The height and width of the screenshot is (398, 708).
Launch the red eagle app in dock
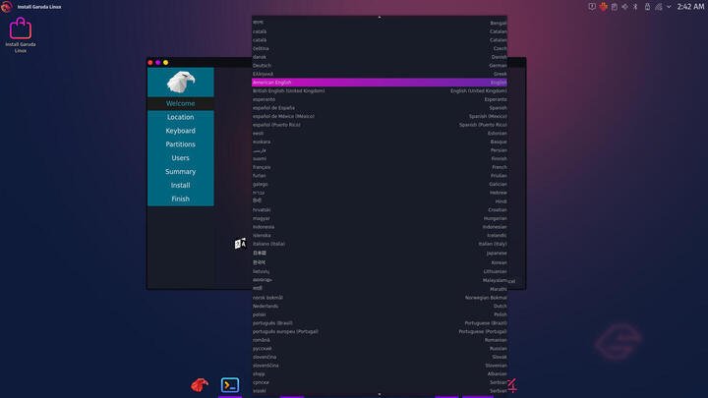200,385
